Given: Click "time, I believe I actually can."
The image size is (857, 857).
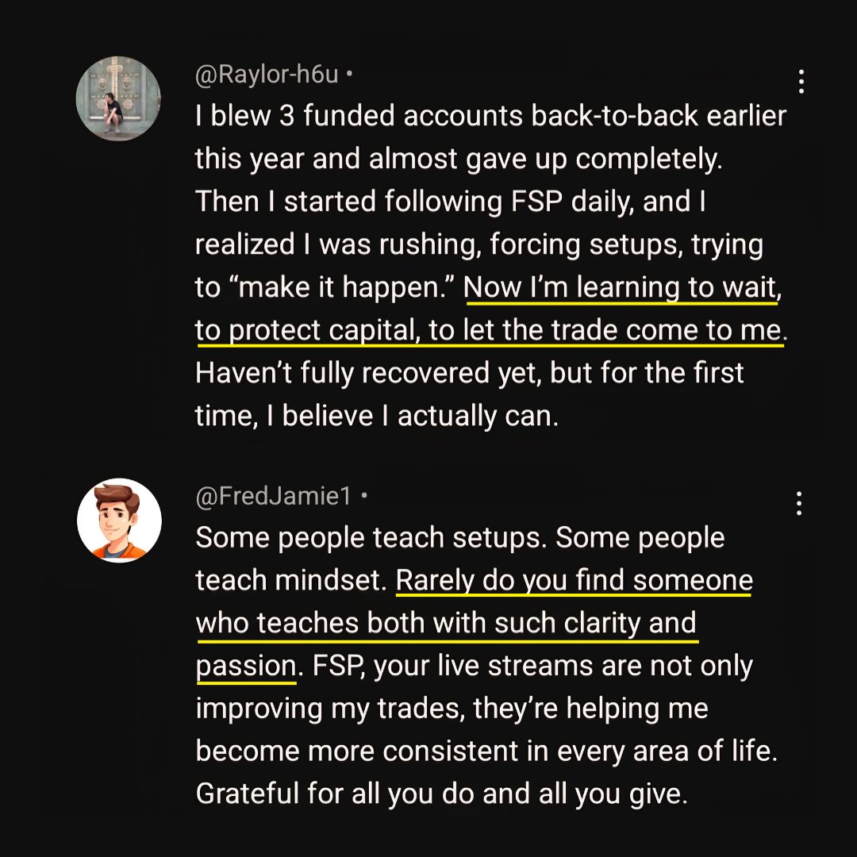Looking at the screenshot, I should click(x=377, y=417).
